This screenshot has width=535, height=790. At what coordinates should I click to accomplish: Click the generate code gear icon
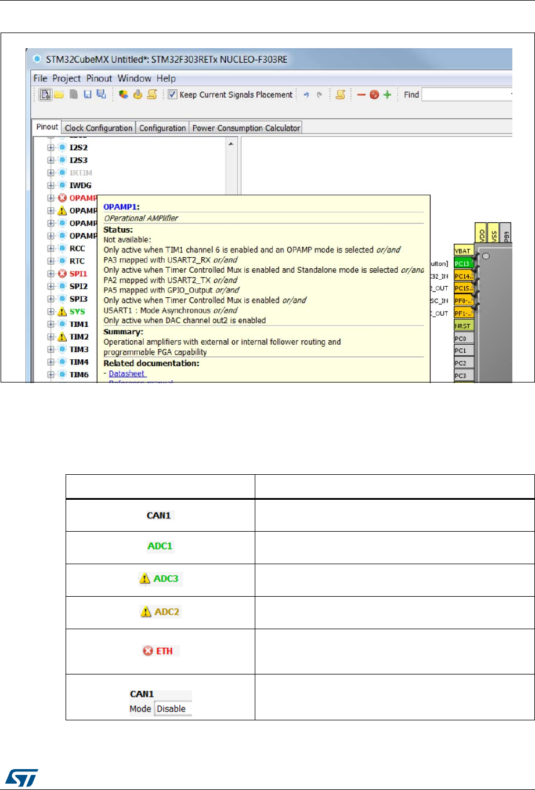[x=138, y=95]
